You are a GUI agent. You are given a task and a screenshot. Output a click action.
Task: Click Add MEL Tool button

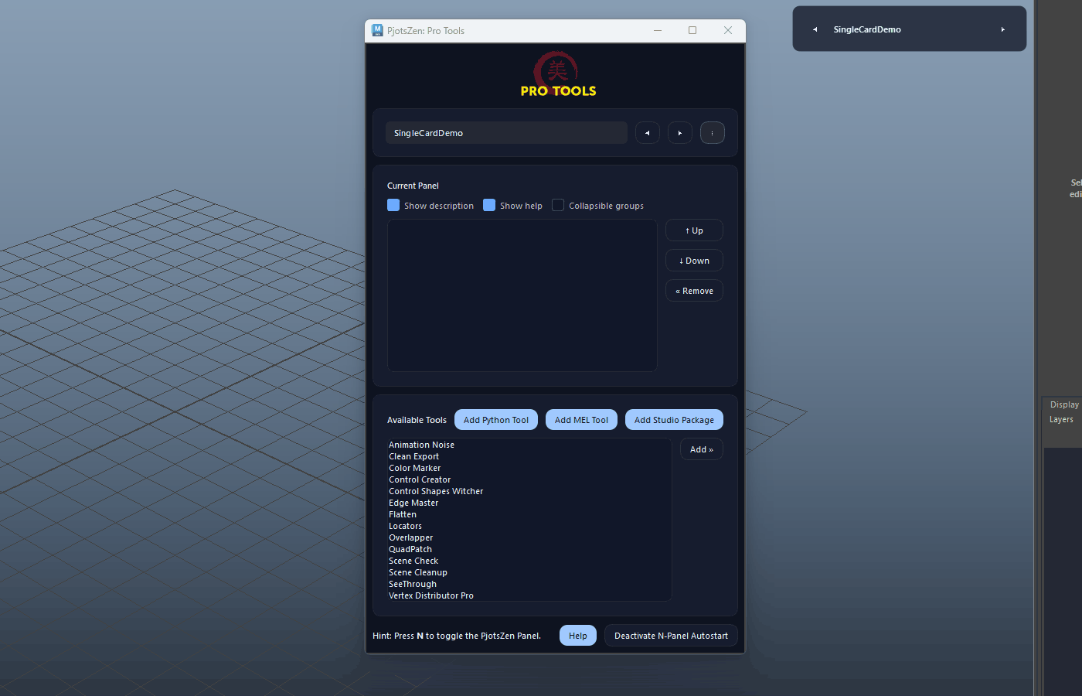click(x=581, y=420)
